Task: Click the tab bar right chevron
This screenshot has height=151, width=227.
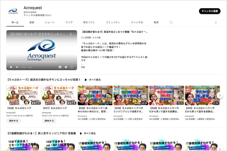Action: click(x=216, y=23)
